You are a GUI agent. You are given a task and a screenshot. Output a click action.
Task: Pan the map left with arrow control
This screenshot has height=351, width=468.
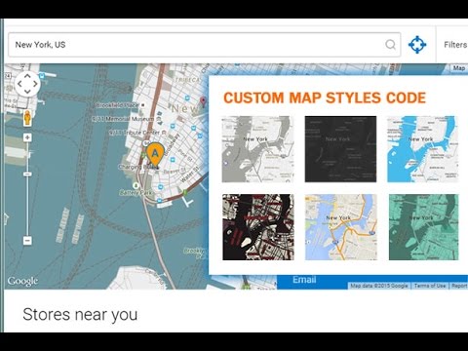coord(19,84)
